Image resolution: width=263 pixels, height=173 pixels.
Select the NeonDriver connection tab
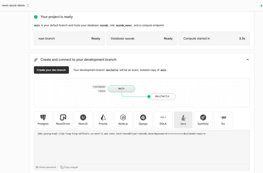(x=63, y=120)
